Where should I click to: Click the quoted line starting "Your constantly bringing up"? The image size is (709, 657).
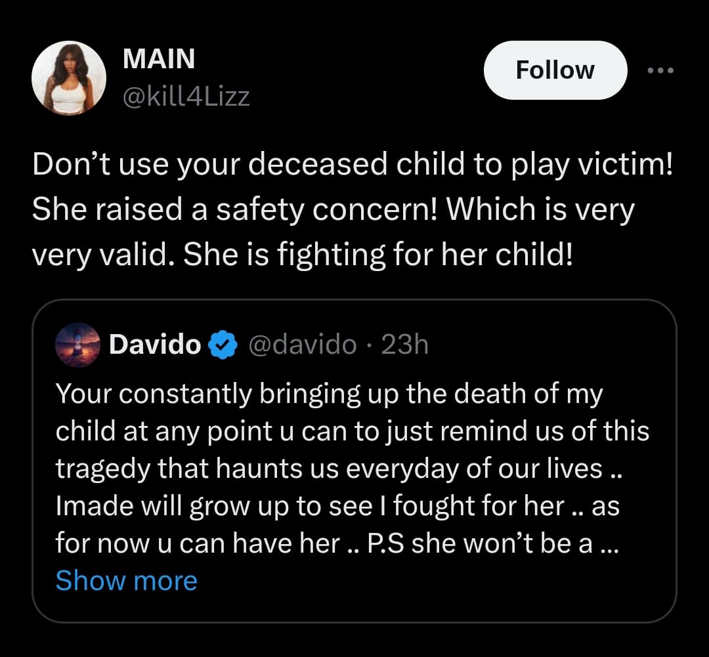(x=328, y=394)
